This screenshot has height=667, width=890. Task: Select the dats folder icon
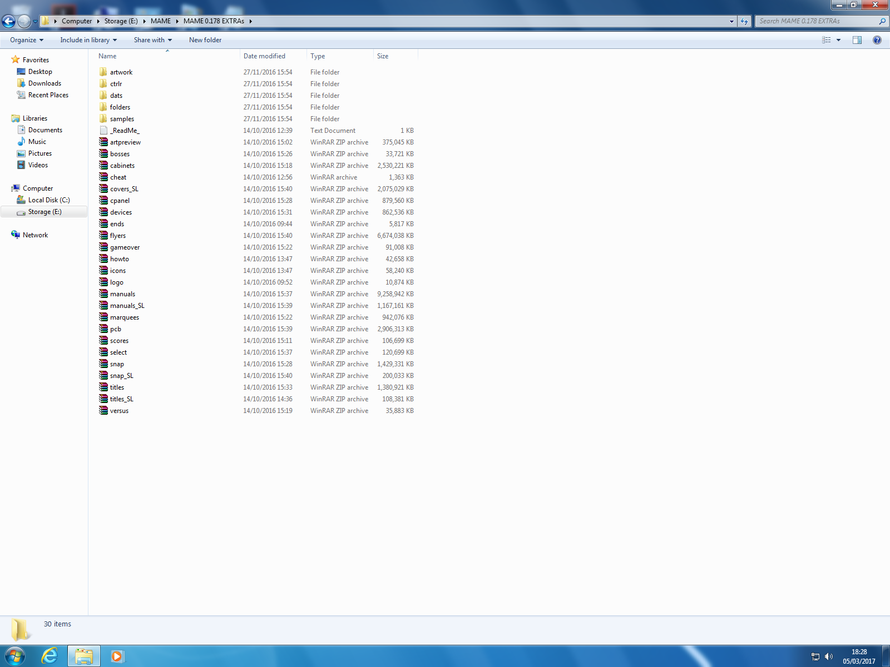click(103, 96)
